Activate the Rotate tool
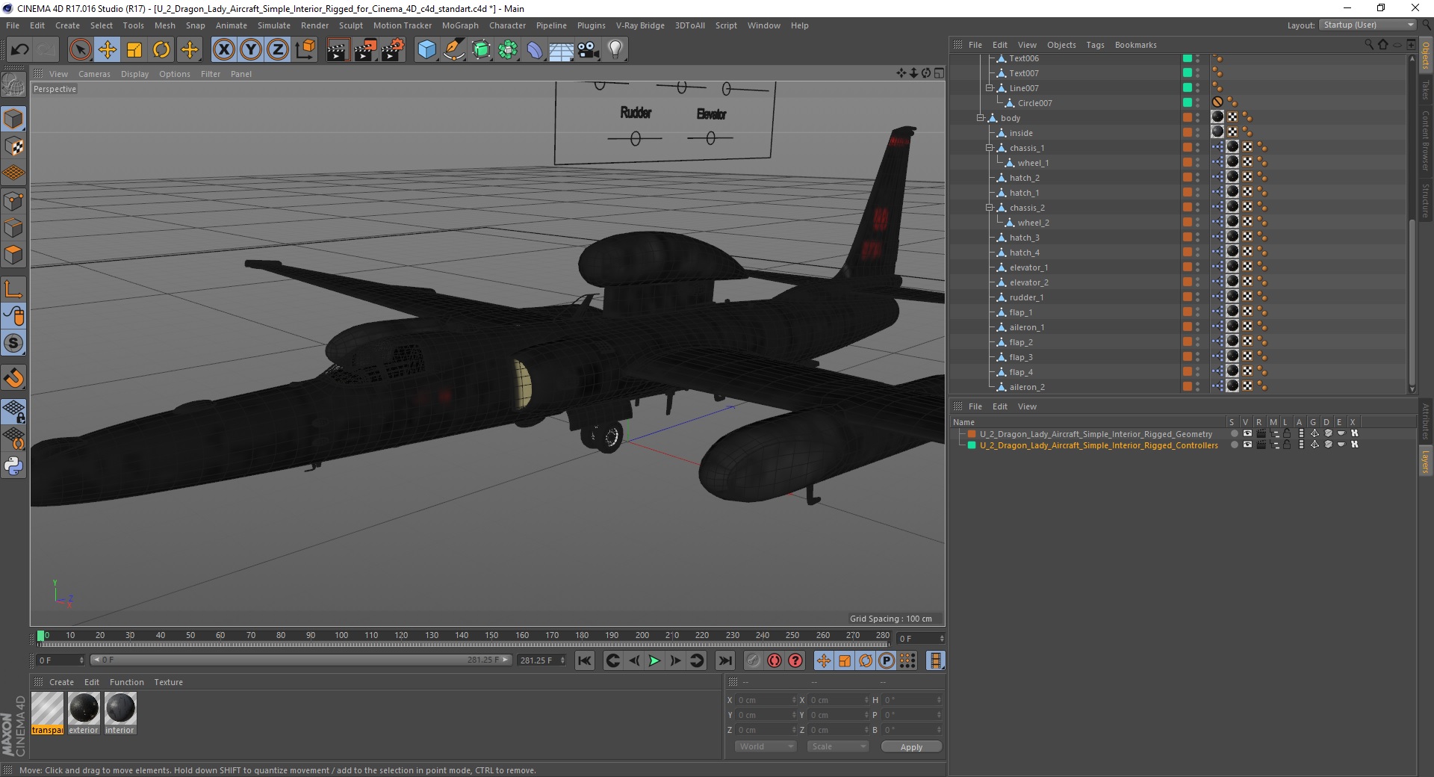1434x777 pixels. (161, 50)
